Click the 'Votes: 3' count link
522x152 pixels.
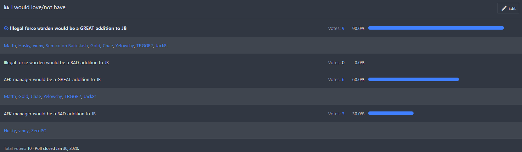coord(336,114)
